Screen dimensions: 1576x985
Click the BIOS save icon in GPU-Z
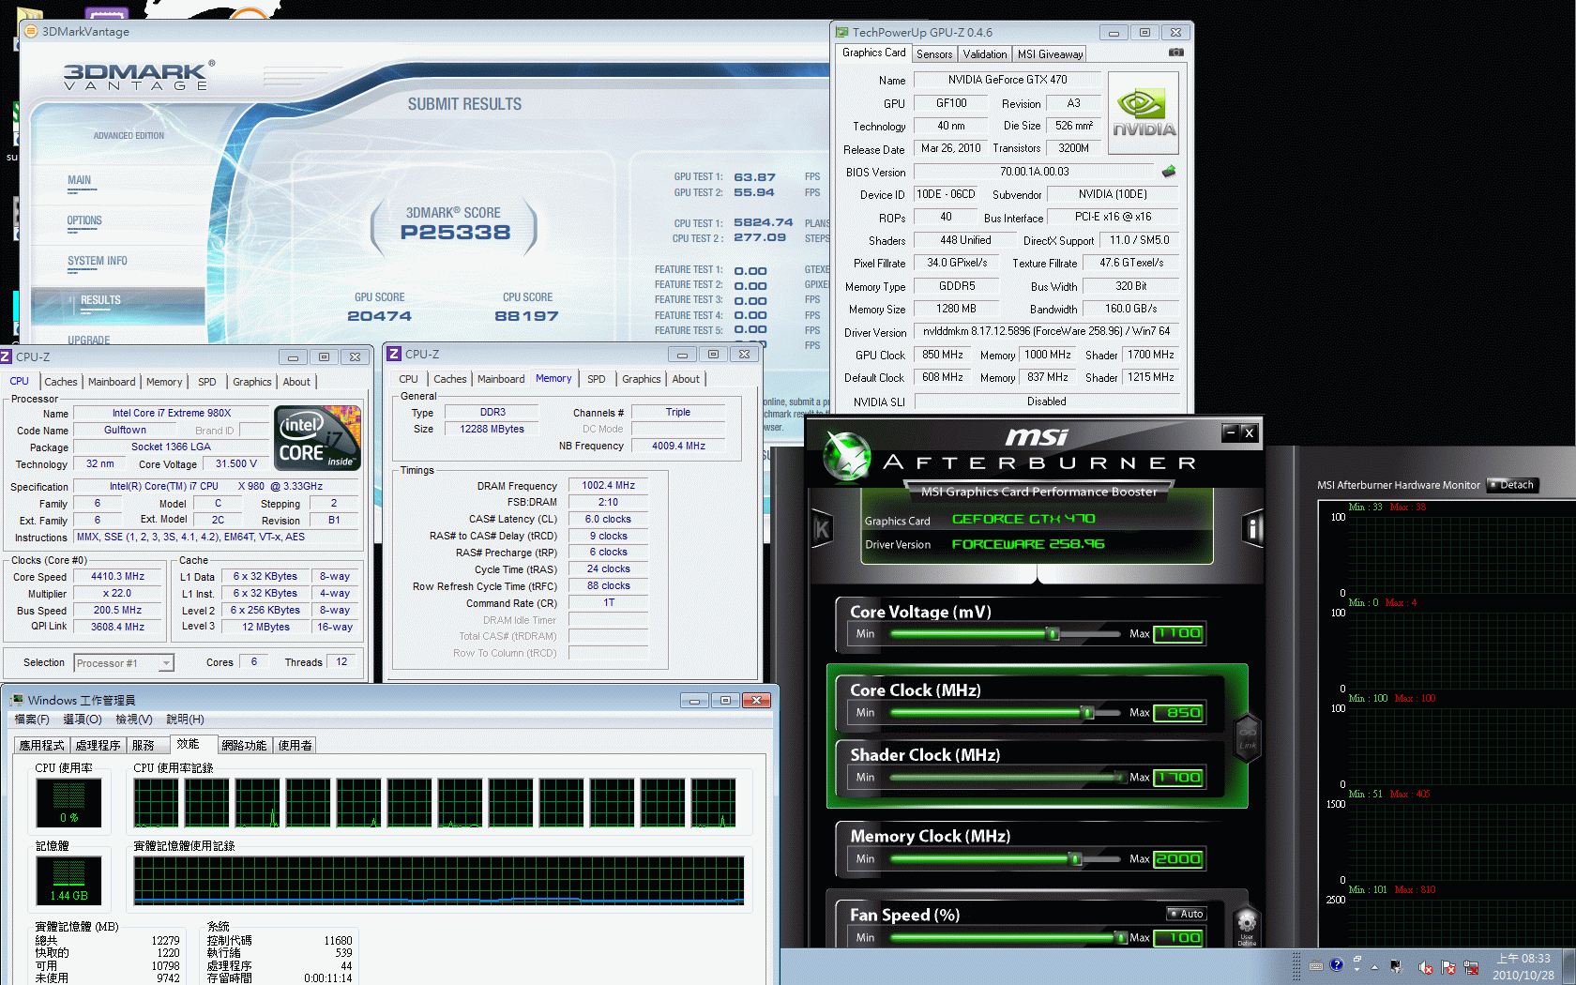(x=1168, y=172)
